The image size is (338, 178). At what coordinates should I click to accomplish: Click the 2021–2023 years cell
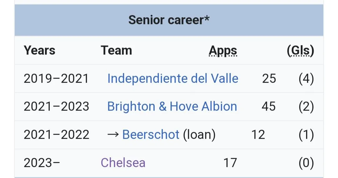click(56, 107)
